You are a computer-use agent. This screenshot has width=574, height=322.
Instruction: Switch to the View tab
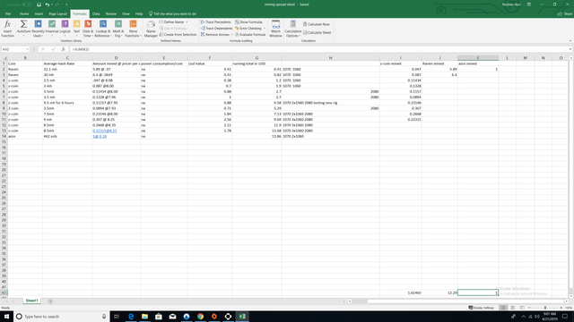coord(126,14)
